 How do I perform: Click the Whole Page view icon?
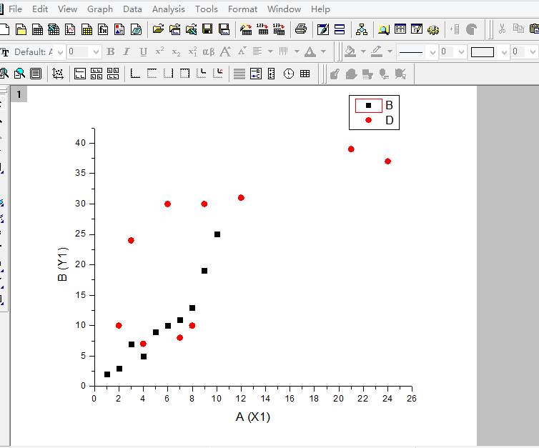tap(36, 74)
